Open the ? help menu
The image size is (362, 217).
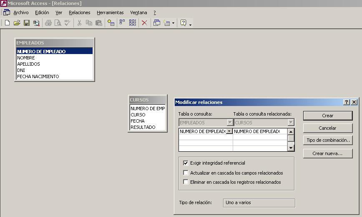pyautogui.click(x=155, y=12)
